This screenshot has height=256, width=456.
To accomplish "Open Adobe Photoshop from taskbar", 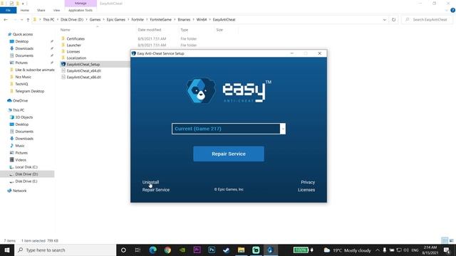I will [212, 250].
